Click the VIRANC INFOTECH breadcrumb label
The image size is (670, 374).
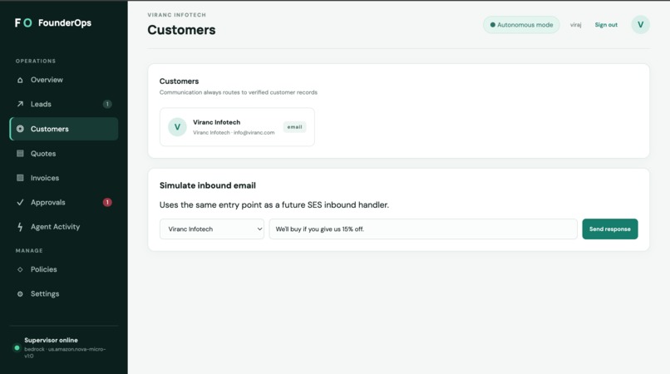tap(176, 15)
